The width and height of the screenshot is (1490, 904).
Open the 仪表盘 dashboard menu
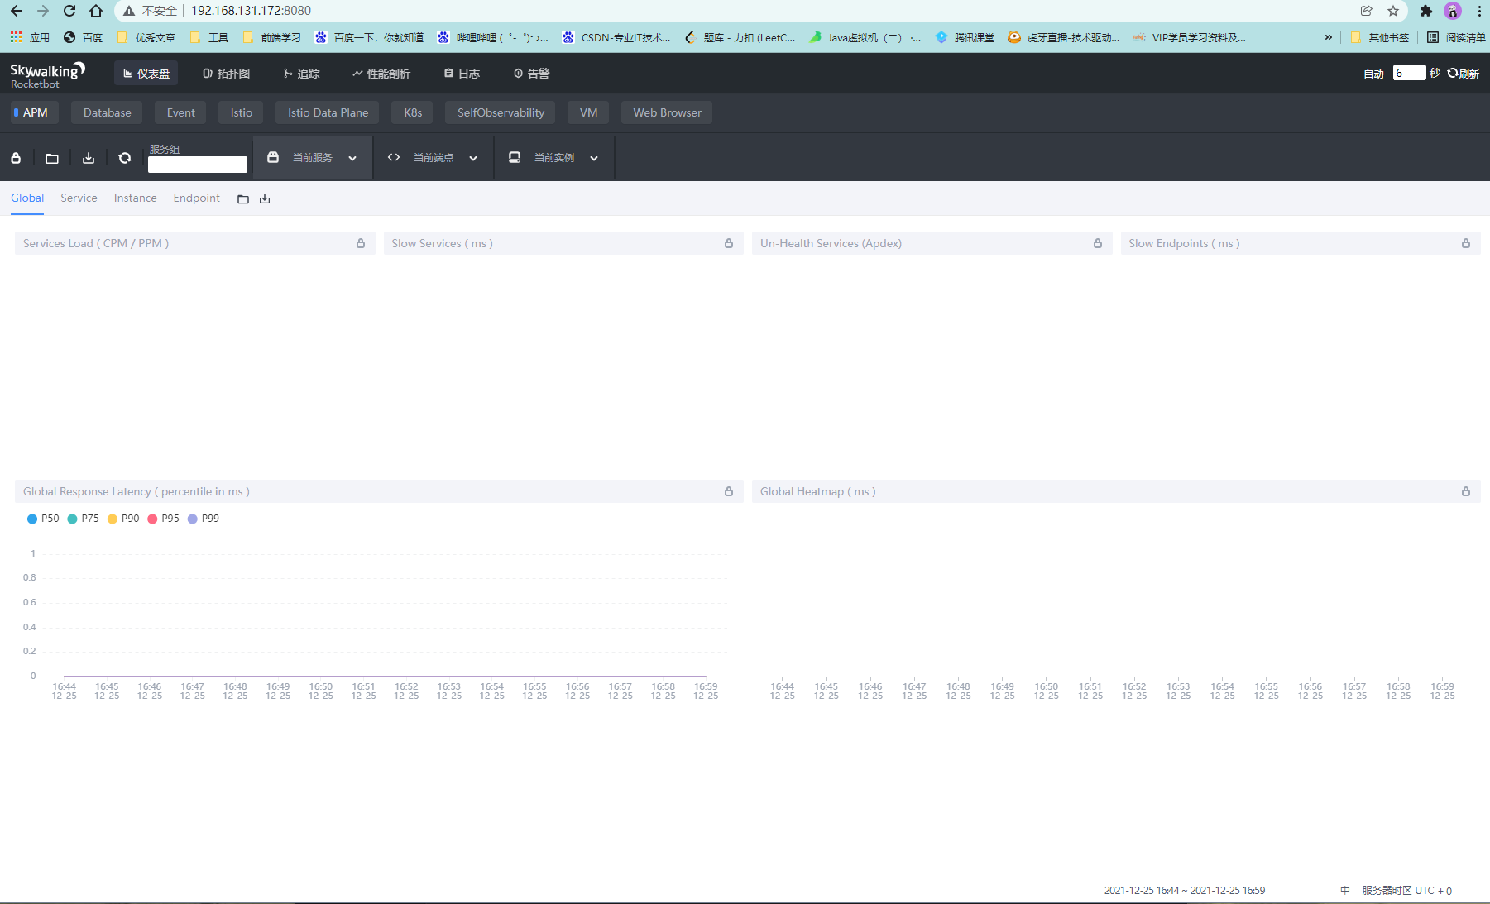146,74
